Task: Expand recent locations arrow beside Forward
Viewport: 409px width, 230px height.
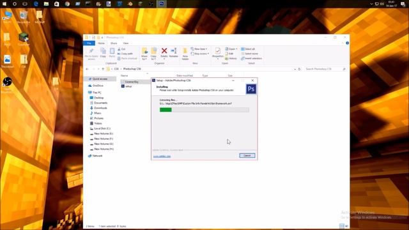Action: (98, 69)
